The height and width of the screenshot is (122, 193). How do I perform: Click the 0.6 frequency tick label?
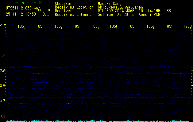pos(3,116)
